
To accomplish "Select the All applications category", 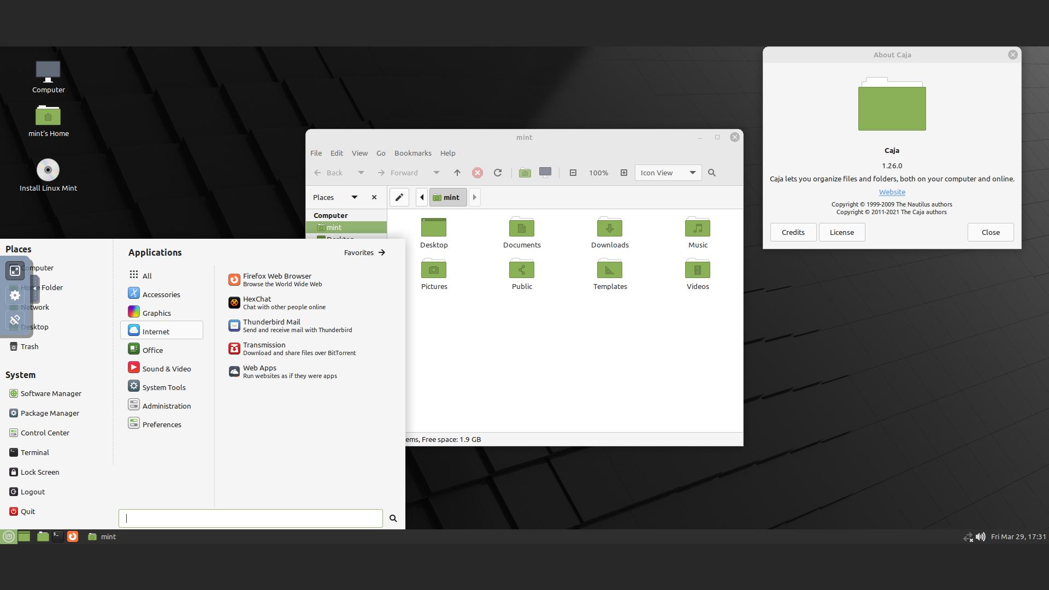I will click(x=161, y=275).
